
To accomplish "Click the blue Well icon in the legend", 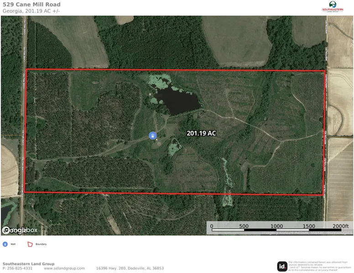I will click(x=5, y=244).
